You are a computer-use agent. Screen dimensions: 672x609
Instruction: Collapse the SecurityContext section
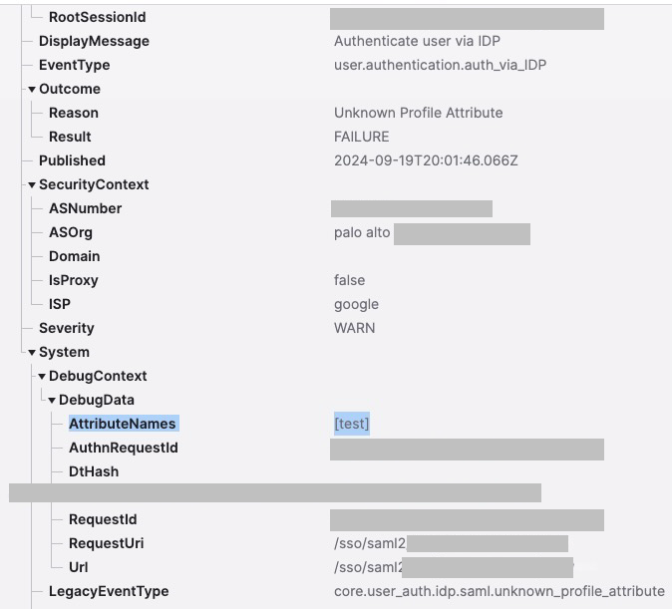[x=32, y=185]
